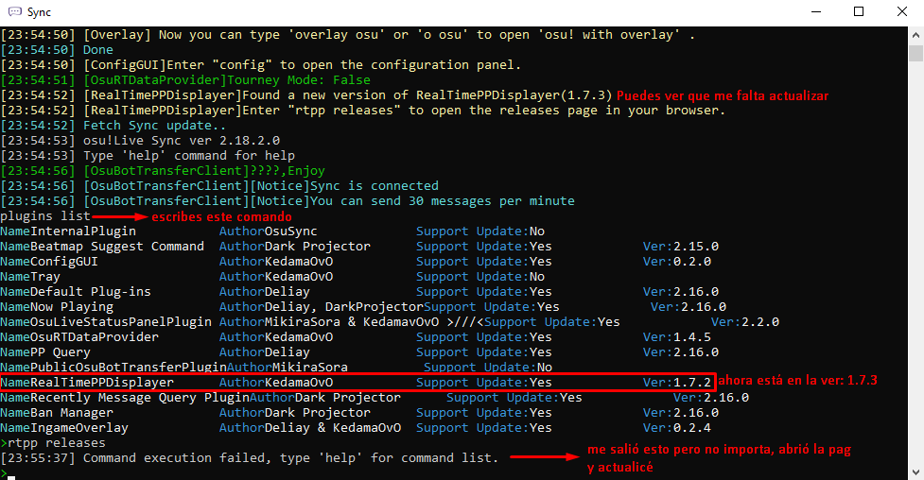This screenshot has height=480, width=924.
Task: Click the 'NameTray' plugin row
Action: (x=30, y=277)
